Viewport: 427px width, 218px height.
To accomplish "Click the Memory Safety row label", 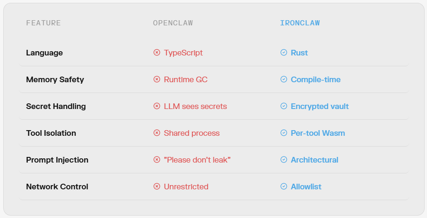I will point(55,79).
